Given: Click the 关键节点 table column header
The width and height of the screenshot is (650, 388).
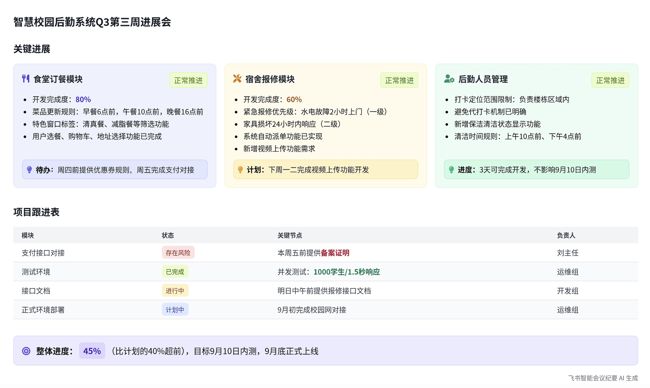Looking at the screenshot, I should [x=290, y=235].
